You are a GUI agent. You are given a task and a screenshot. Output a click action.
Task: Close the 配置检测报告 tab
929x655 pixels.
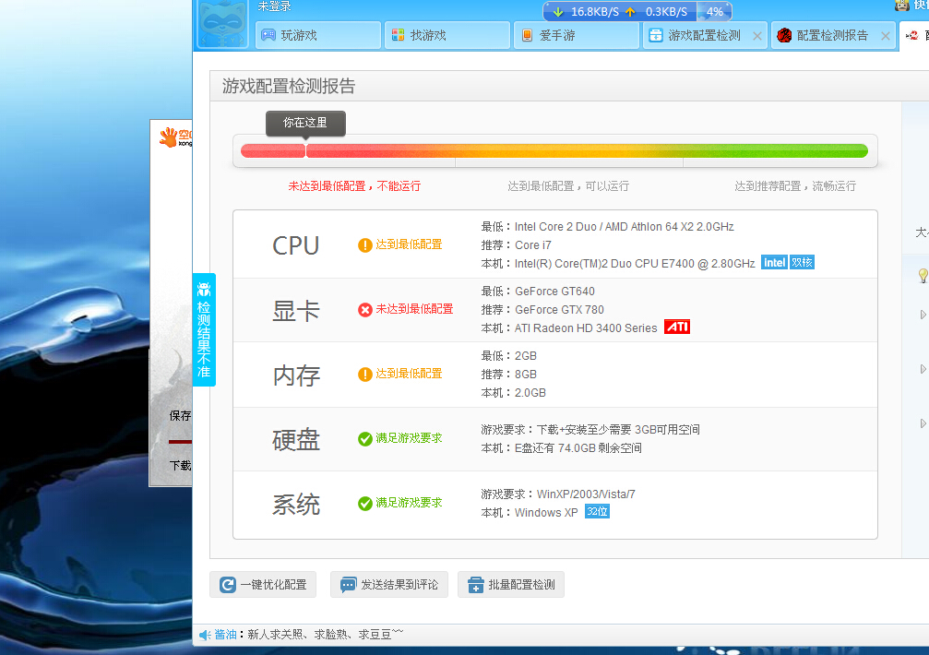pos(885,36)
